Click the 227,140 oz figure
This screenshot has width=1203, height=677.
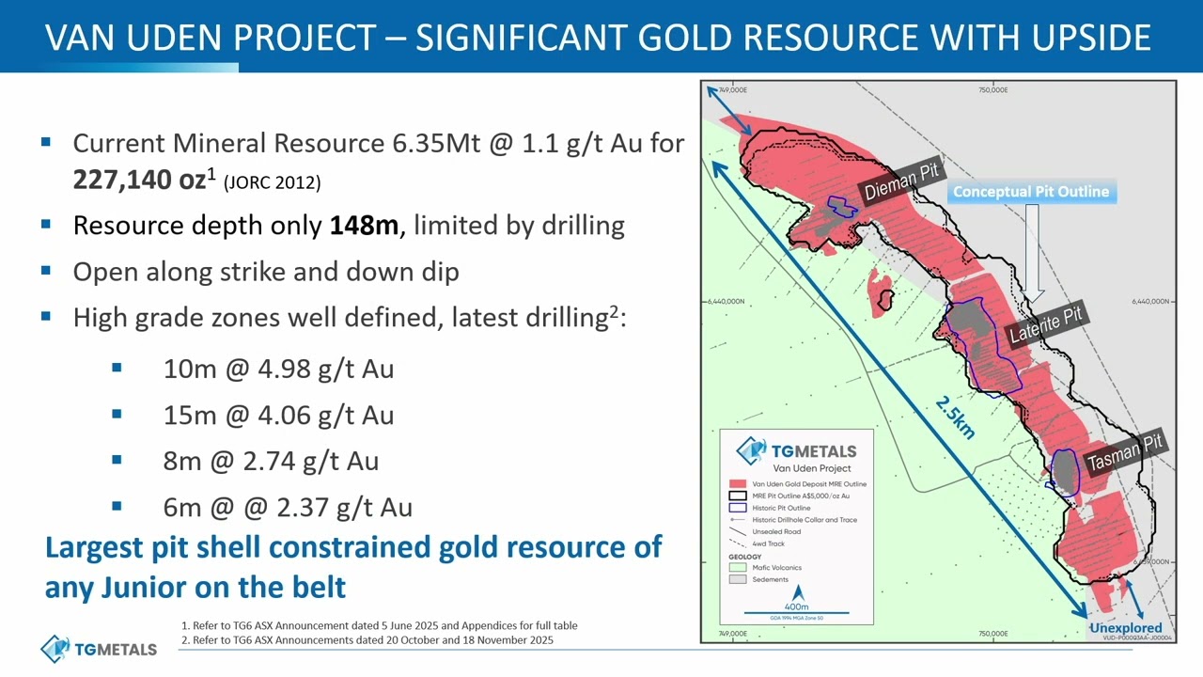[x=139, y=181]
